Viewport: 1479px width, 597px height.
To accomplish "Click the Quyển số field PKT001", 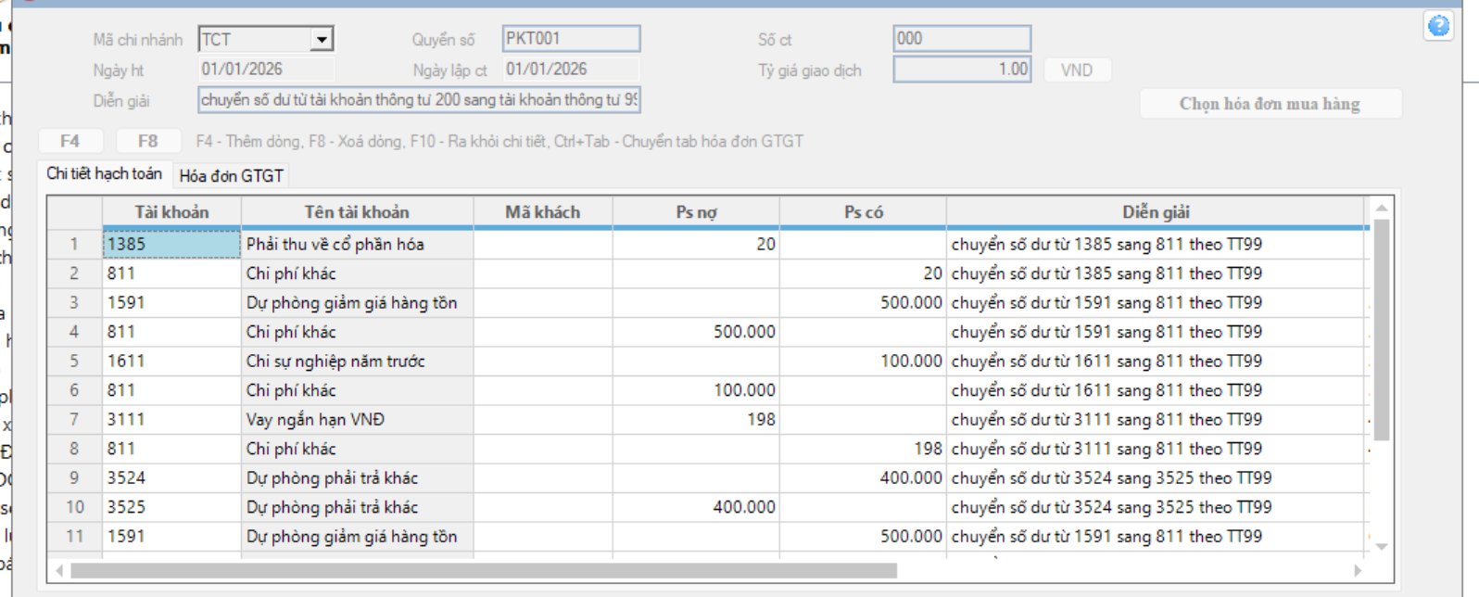I will point(571,39).
